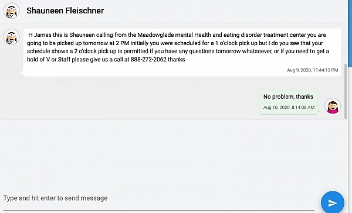Click the phone number 888-272-2062
Screen dimensions: 352x213
(148, 59)
